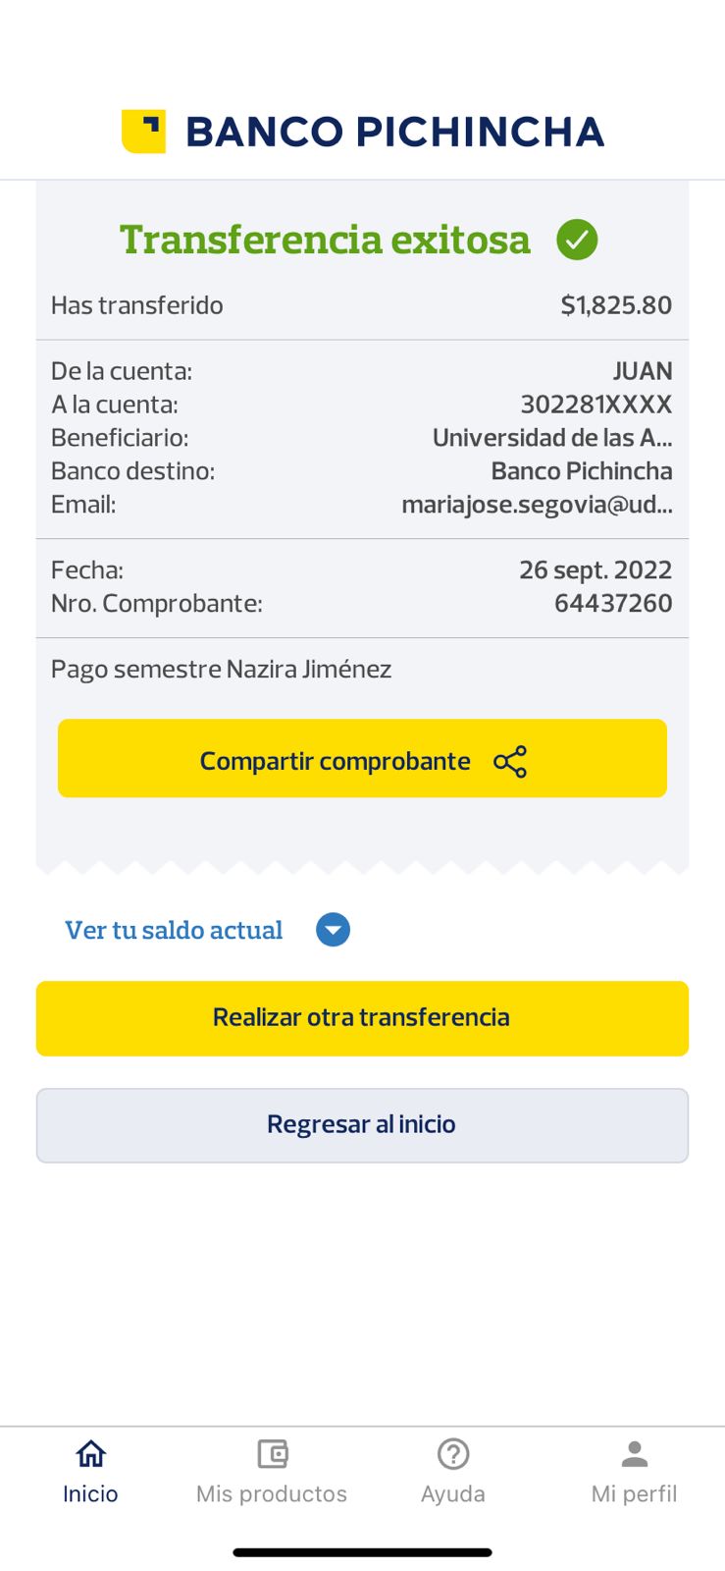Viewport: 725px width, 1571px height.
Task: Open the Mi perfil person icon
Action: 635,1453
